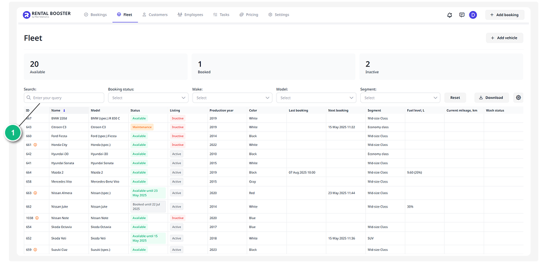This screenshot has width=540, height=263.
Task: Open the chat messages icon
Action: tap(462, 15)
